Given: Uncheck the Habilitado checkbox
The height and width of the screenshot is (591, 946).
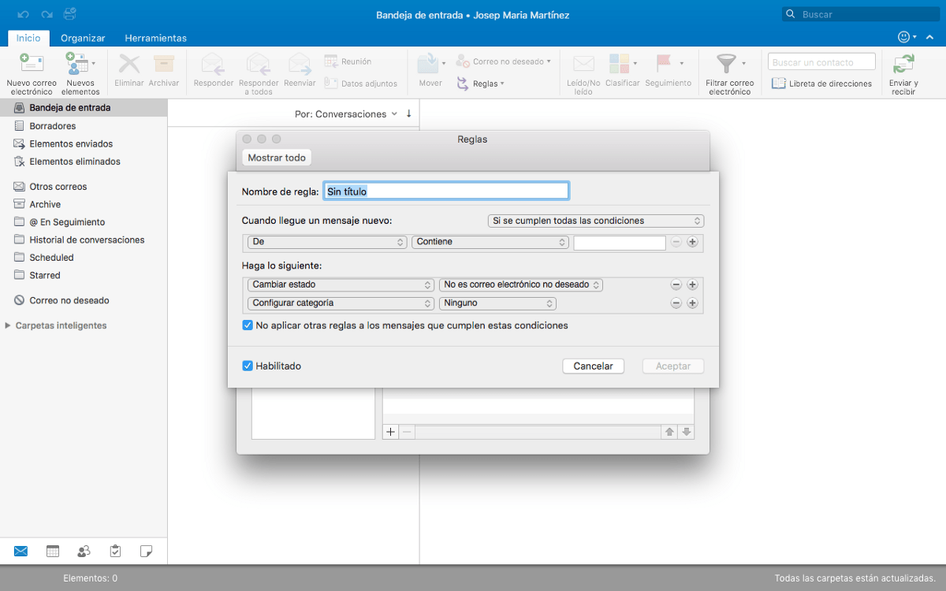Looking at the screenshot, I should coord(247,366).
